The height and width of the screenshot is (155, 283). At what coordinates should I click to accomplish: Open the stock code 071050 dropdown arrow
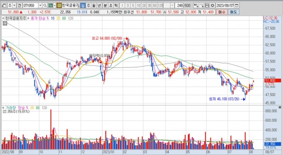click(x=40, y=5)
